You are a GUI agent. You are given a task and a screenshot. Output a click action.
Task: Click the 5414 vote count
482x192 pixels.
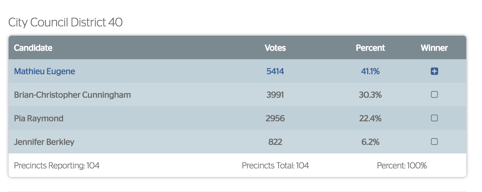pos(275,71)
